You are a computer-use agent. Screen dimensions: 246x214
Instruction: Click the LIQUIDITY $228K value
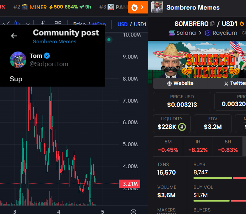click(x=167, y=127)
